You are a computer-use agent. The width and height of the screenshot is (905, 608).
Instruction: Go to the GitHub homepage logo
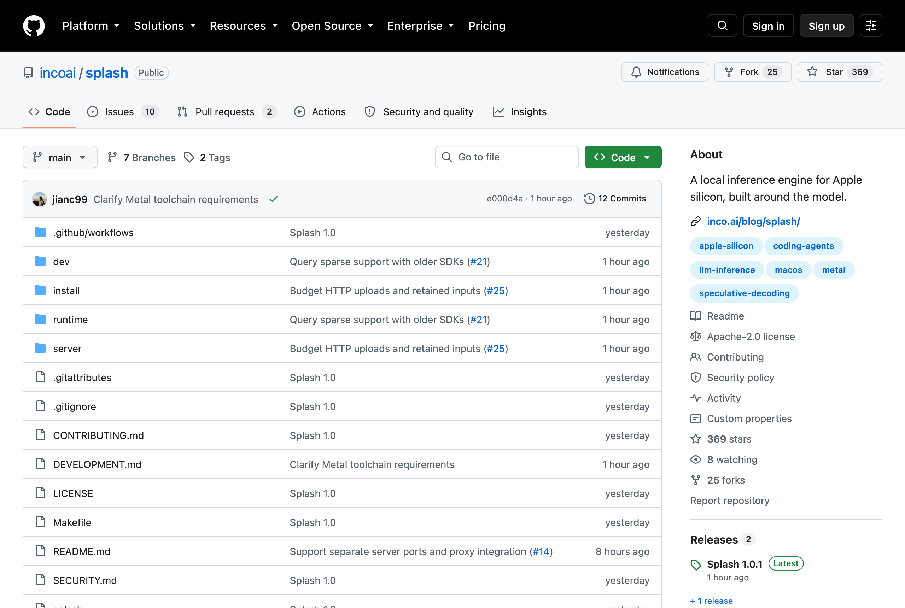pos(34,25)
